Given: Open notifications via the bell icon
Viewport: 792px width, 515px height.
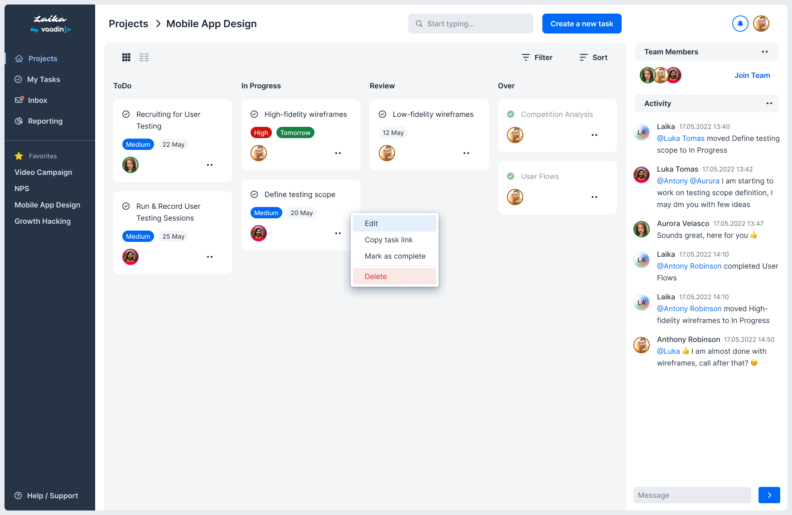Looking at the screenshot, I should pyautogui.click(x=740, y=23).
